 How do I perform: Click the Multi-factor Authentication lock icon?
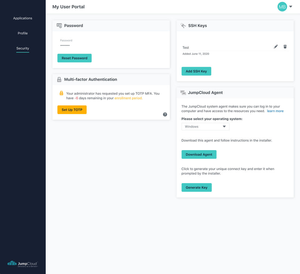coord(59,79)
